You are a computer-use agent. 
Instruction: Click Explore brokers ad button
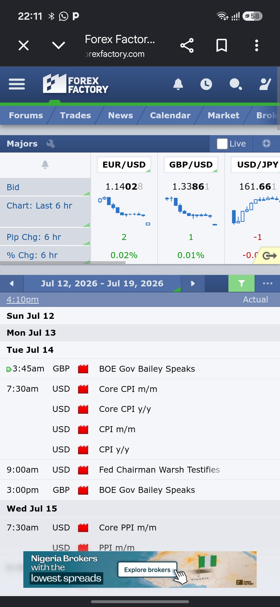click(147, 570)
